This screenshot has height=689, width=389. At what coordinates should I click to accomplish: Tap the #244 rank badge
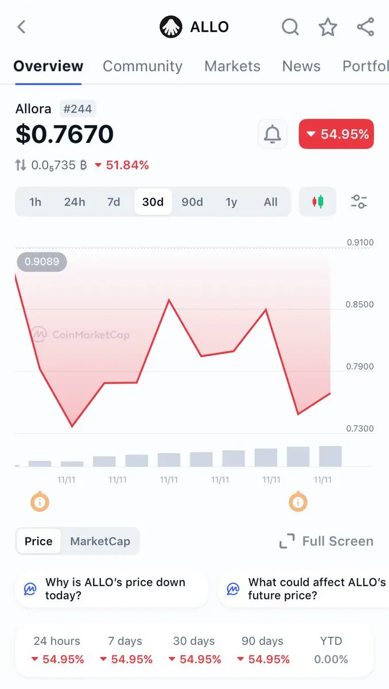click(78, 109)
